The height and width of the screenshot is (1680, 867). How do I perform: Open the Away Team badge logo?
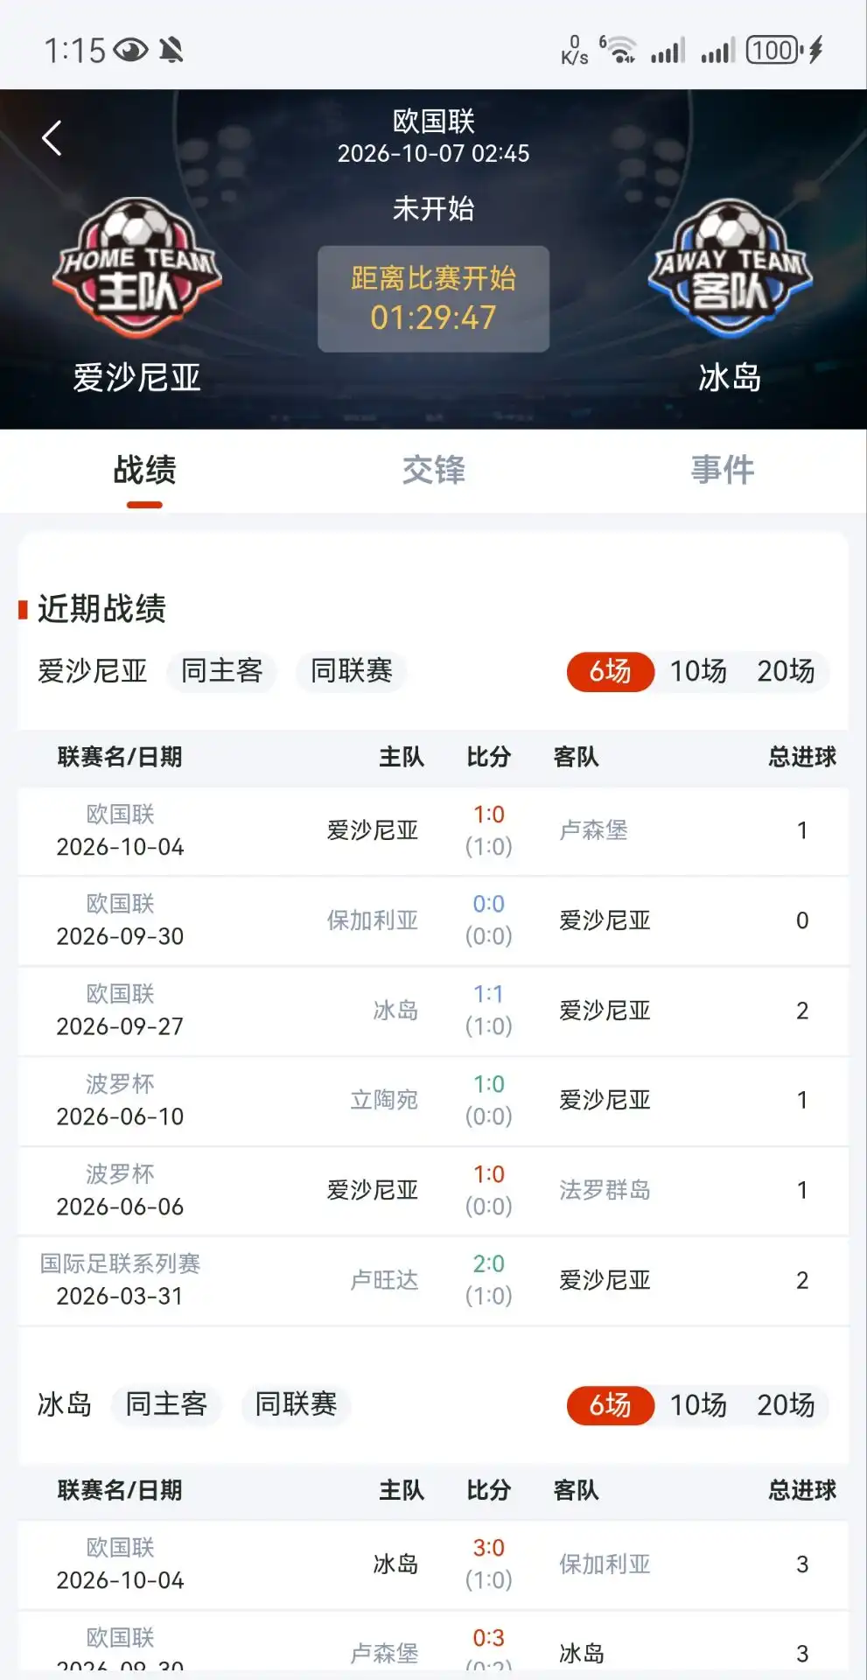(x=730, y=268)
